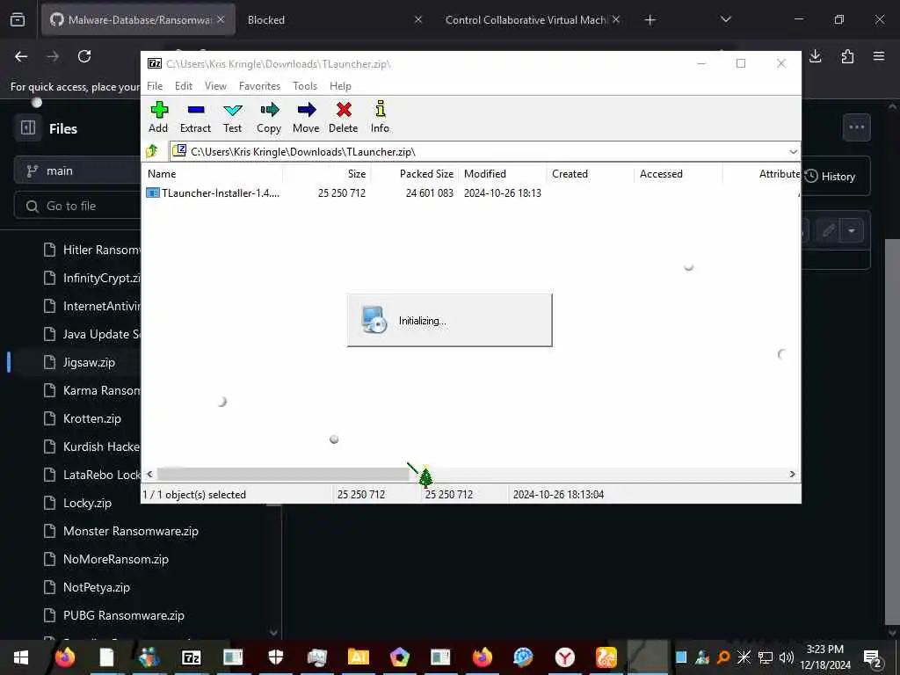Open Windows Security shield on taskbar
The height and width of the screenshot is (675, 900).
click(x=276, y=657)
